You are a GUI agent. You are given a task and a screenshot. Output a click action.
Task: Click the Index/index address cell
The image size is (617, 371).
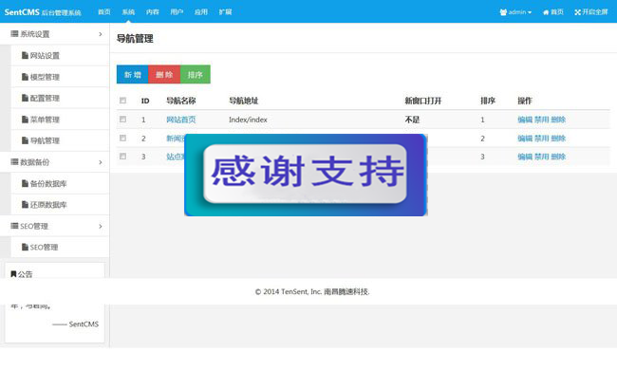click(248, 120)
